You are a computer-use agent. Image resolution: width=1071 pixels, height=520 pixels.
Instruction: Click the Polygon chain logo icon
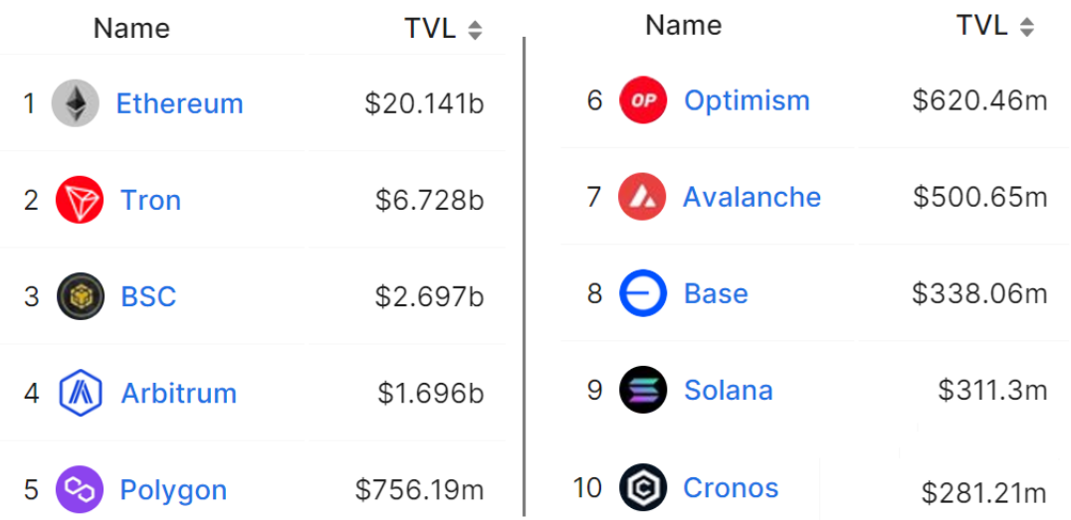[80, 489]
